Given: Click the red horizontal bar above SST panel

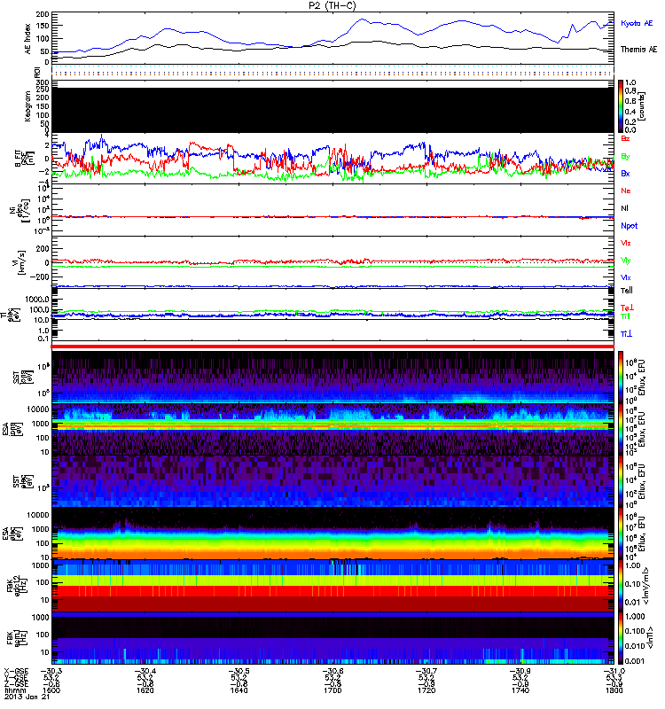Looking at the screenshot, I should [x=332, y=347].
